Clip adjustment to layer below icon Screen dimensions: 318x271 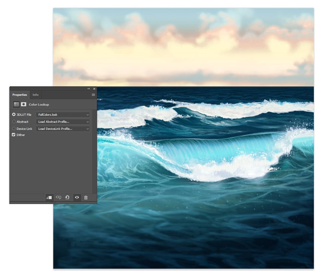[x=49, y=197]
